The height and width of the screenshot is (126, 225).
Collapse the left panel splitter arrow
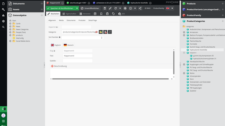[44, 65]
